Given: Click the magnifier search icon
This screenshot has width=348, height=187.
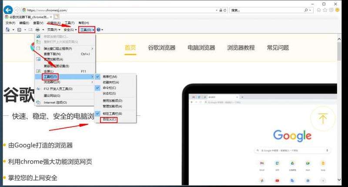Looking at the screenshot, I should pyautogui.click(x=306, y=10).
